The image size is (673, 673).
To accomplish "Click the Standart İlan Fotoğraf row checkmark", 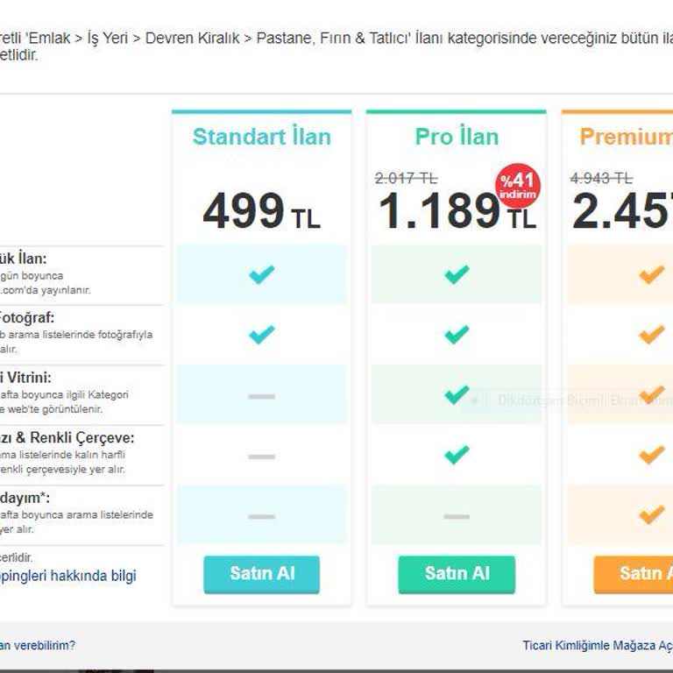I will tap(261, 335).
